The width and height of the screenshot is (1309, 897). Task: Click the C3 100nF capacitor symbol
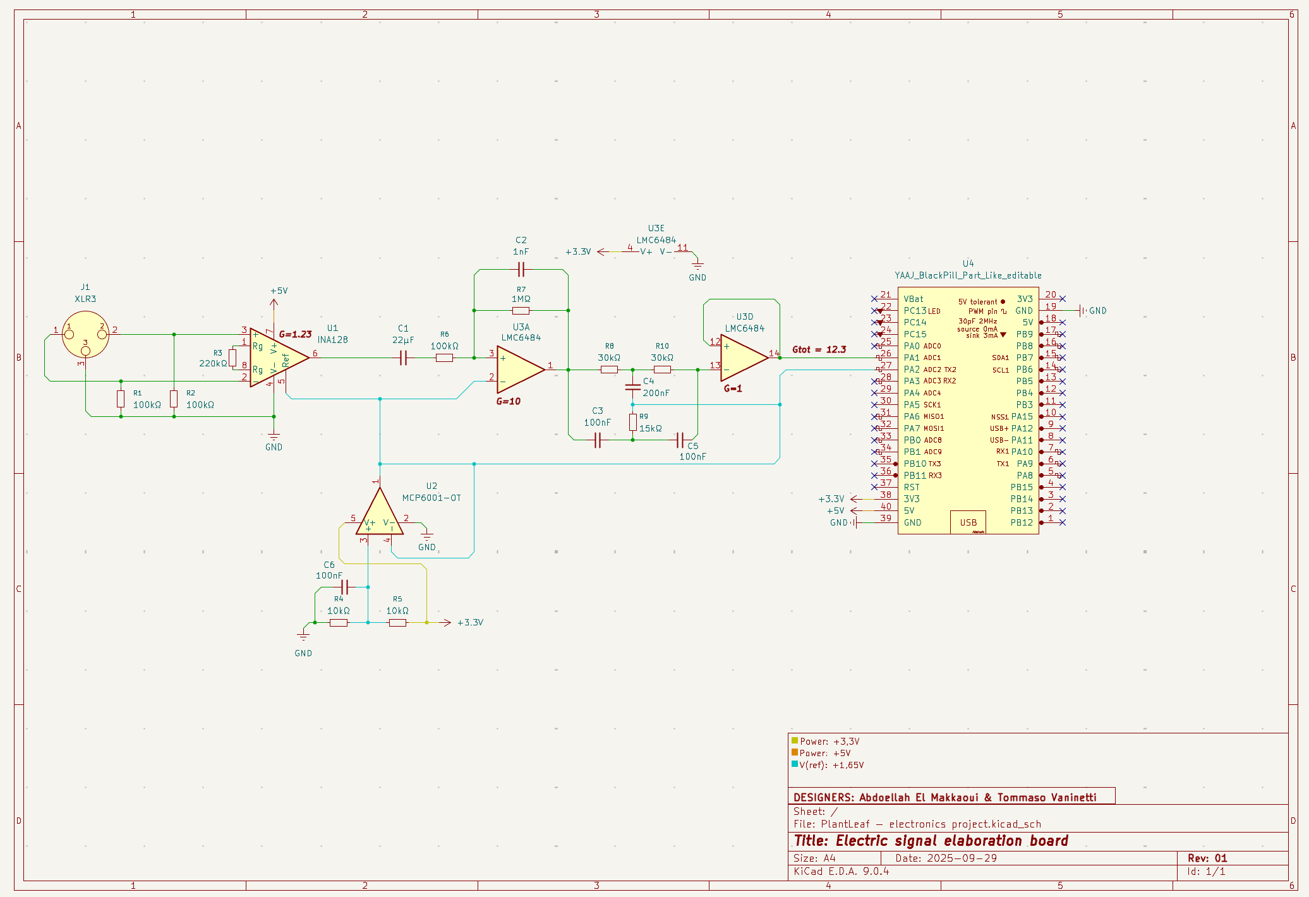(x=597, y=440)
